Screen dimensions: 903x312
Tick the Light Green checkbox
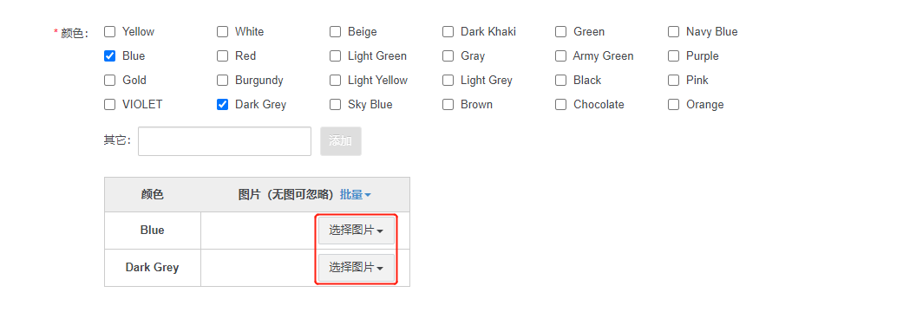[x=335, y=55]
